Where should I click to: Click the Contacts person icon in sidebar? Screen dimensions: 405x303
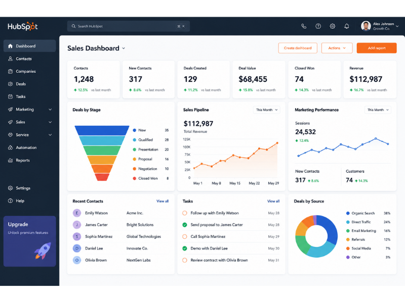(10, 59)
